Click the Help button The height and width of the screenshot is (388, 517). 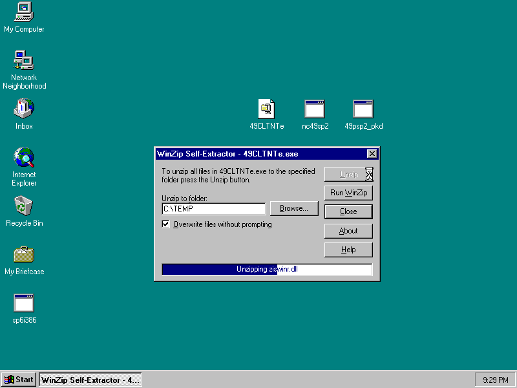coord(348,250)
